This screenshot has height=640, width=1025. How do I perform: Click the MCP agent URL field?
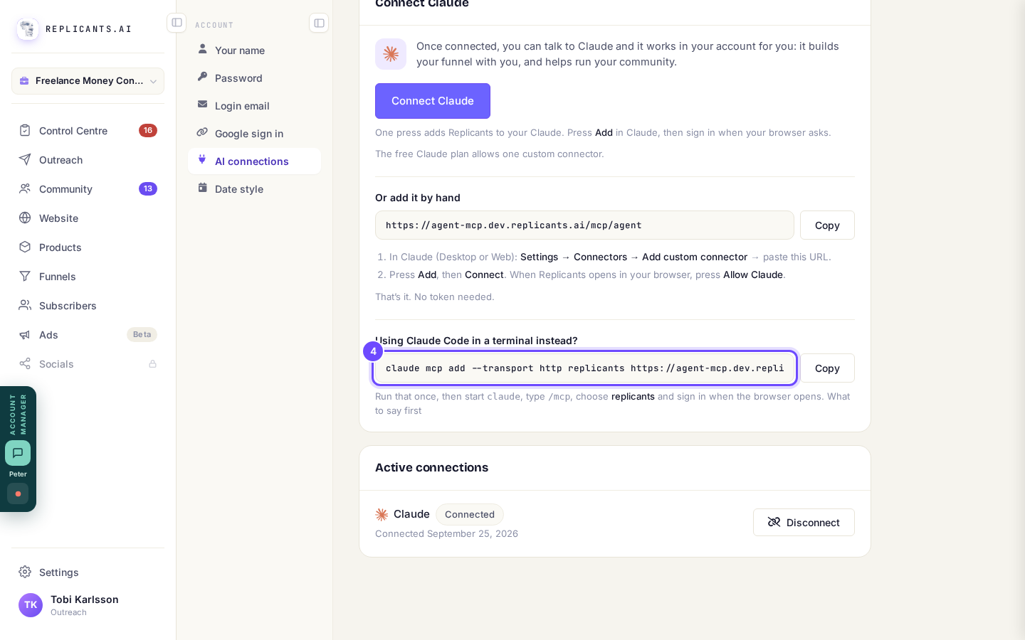click(584, 225)
